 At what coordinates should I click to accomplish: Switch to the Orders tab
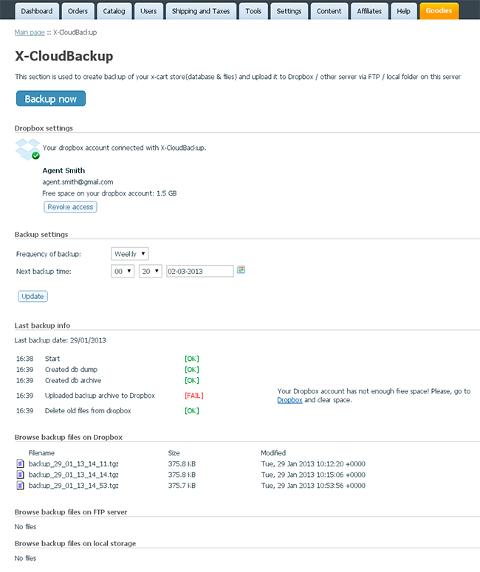pos(78,11)
